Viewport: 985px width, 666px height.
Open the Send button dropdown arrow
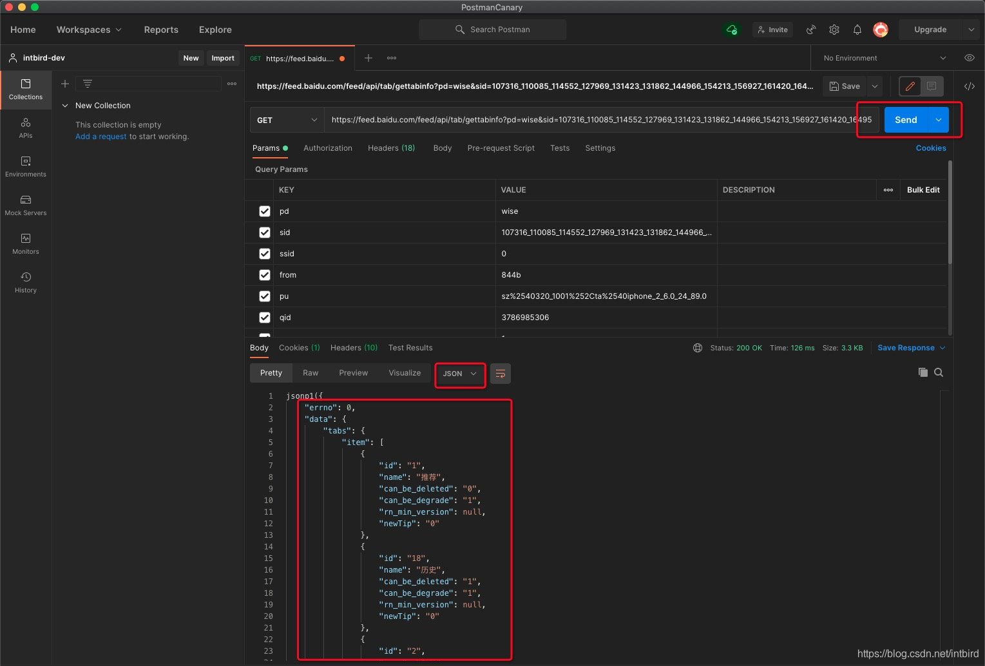939,120
